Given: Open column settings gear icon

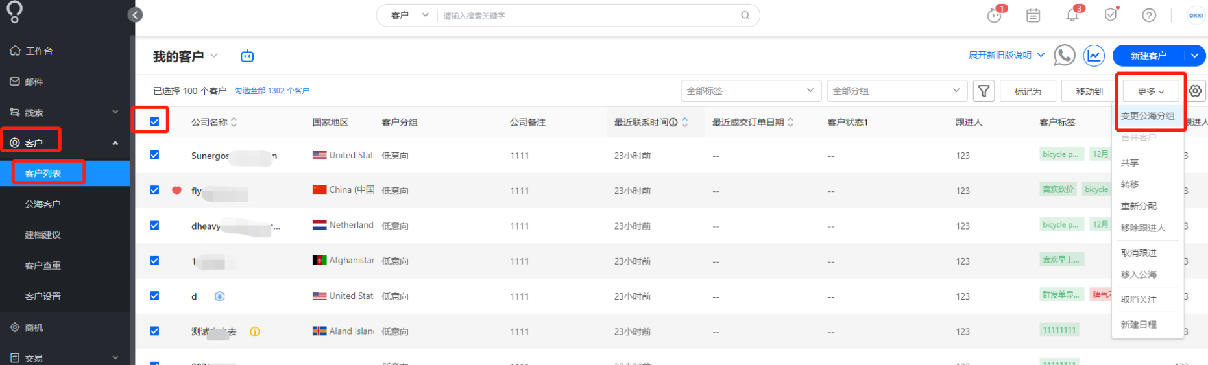Looking at the screenshot, I should (1195, 91).
